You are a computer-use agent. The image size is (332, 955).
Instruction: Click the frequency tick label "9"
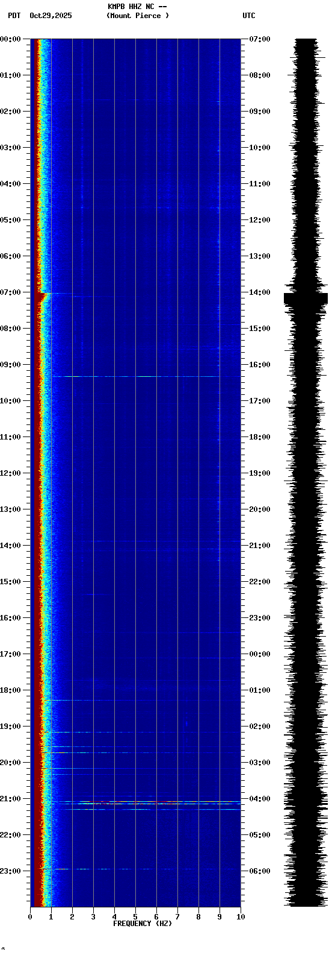[x=220, y=917]
